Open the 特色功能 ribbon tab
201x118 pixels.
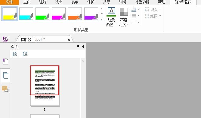click(142, 2)
